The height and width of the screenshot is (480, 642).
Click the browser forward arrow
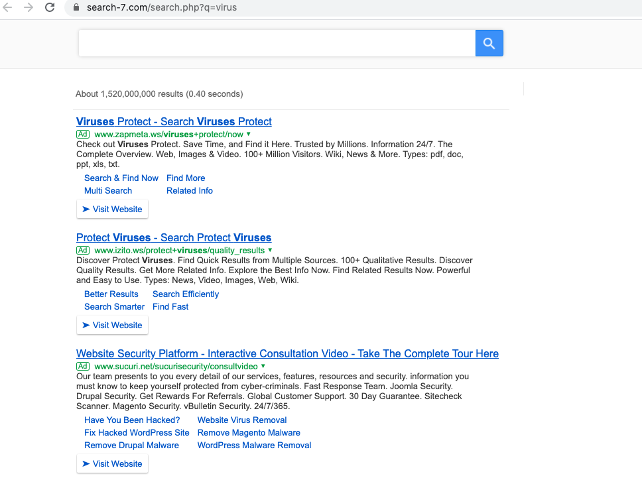pyautogui.click(x=29, y=8)
